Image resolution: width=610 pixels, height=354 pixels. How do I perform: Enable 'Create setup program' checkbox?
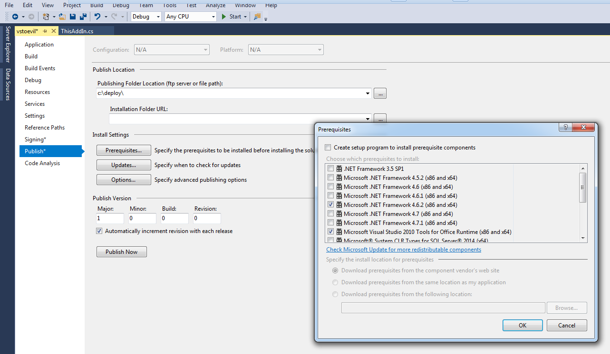(x=328, y=148)
